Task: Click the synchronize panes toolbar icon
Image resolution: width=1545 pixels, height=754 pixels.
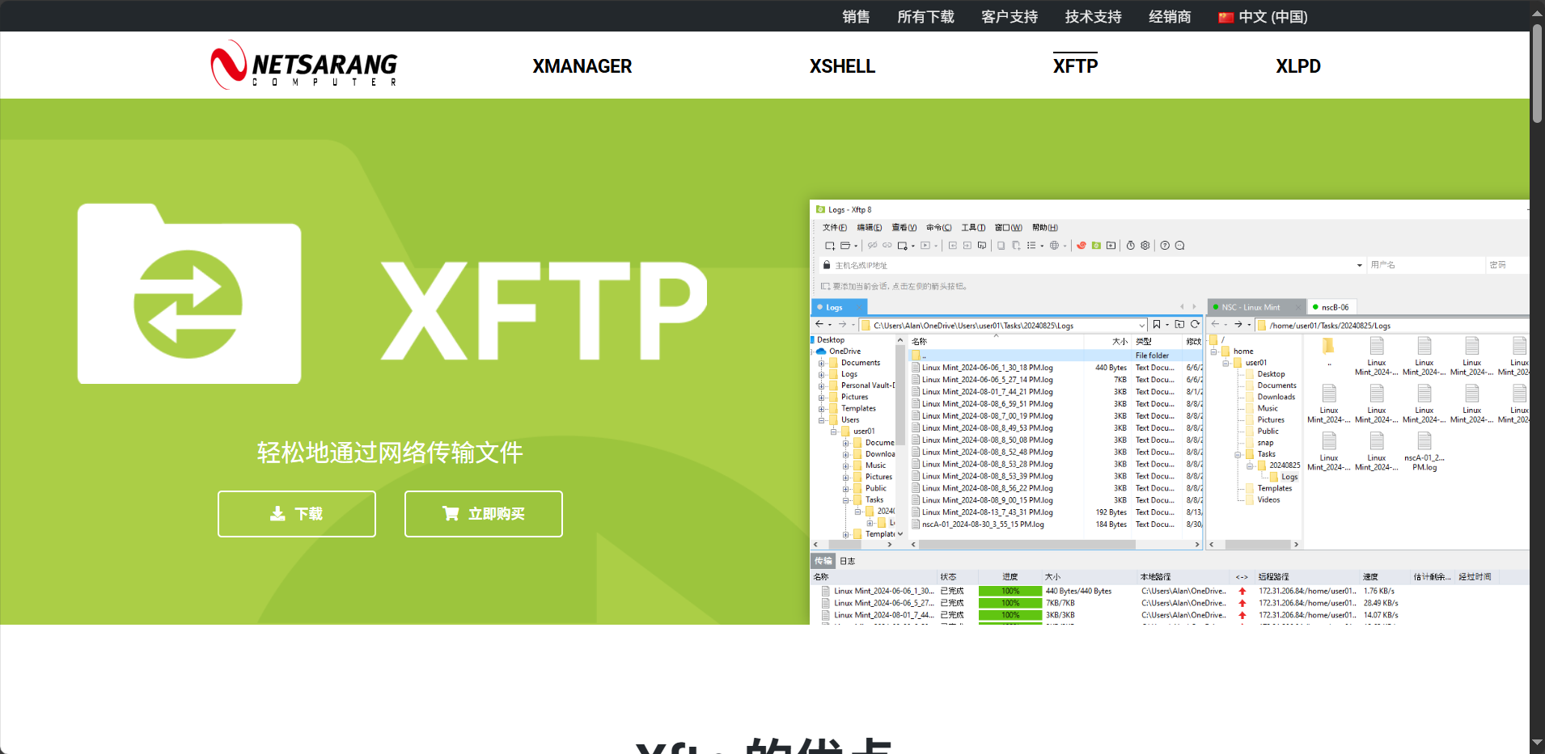Action: tap(982, 246)
